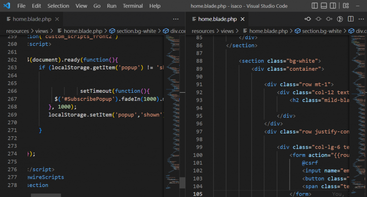Split the right editor with split icon

351,19
